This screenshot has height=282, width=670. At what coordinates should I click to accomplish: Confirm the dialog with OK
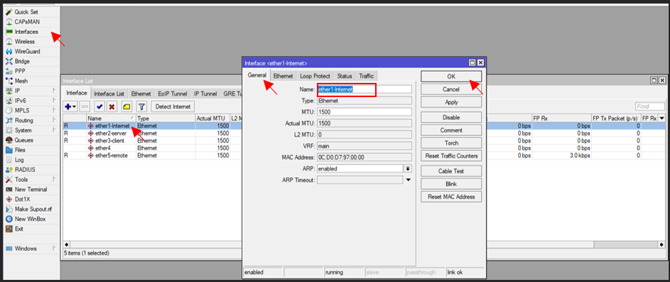pos(451,77)
